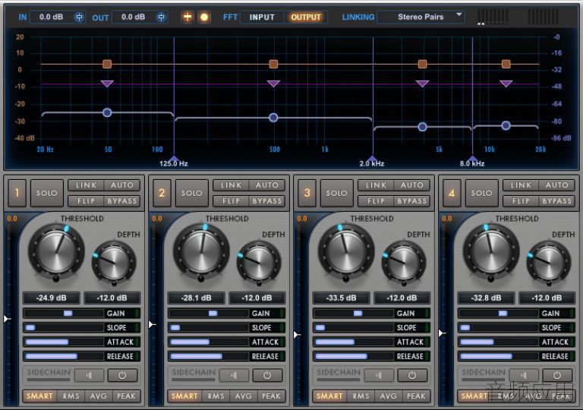Click the band 2 number button
Screen dimensions: 583x410
pos(162,193)
